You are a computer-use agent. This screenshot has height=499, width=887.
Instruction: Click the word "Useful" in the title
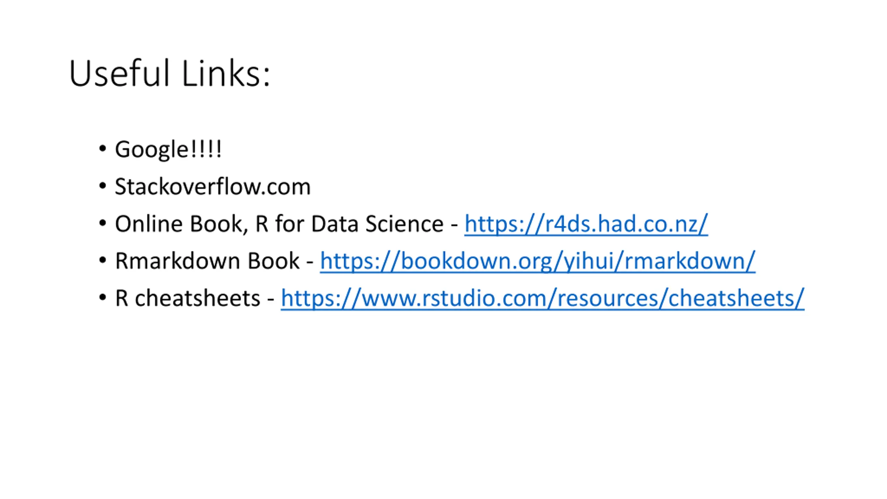[x=119, y=73]
